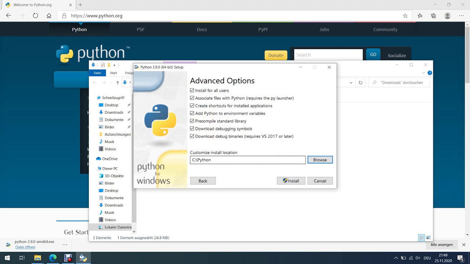Click Browse button in setup dialog
Screen dimensions: 470x264
320,160
